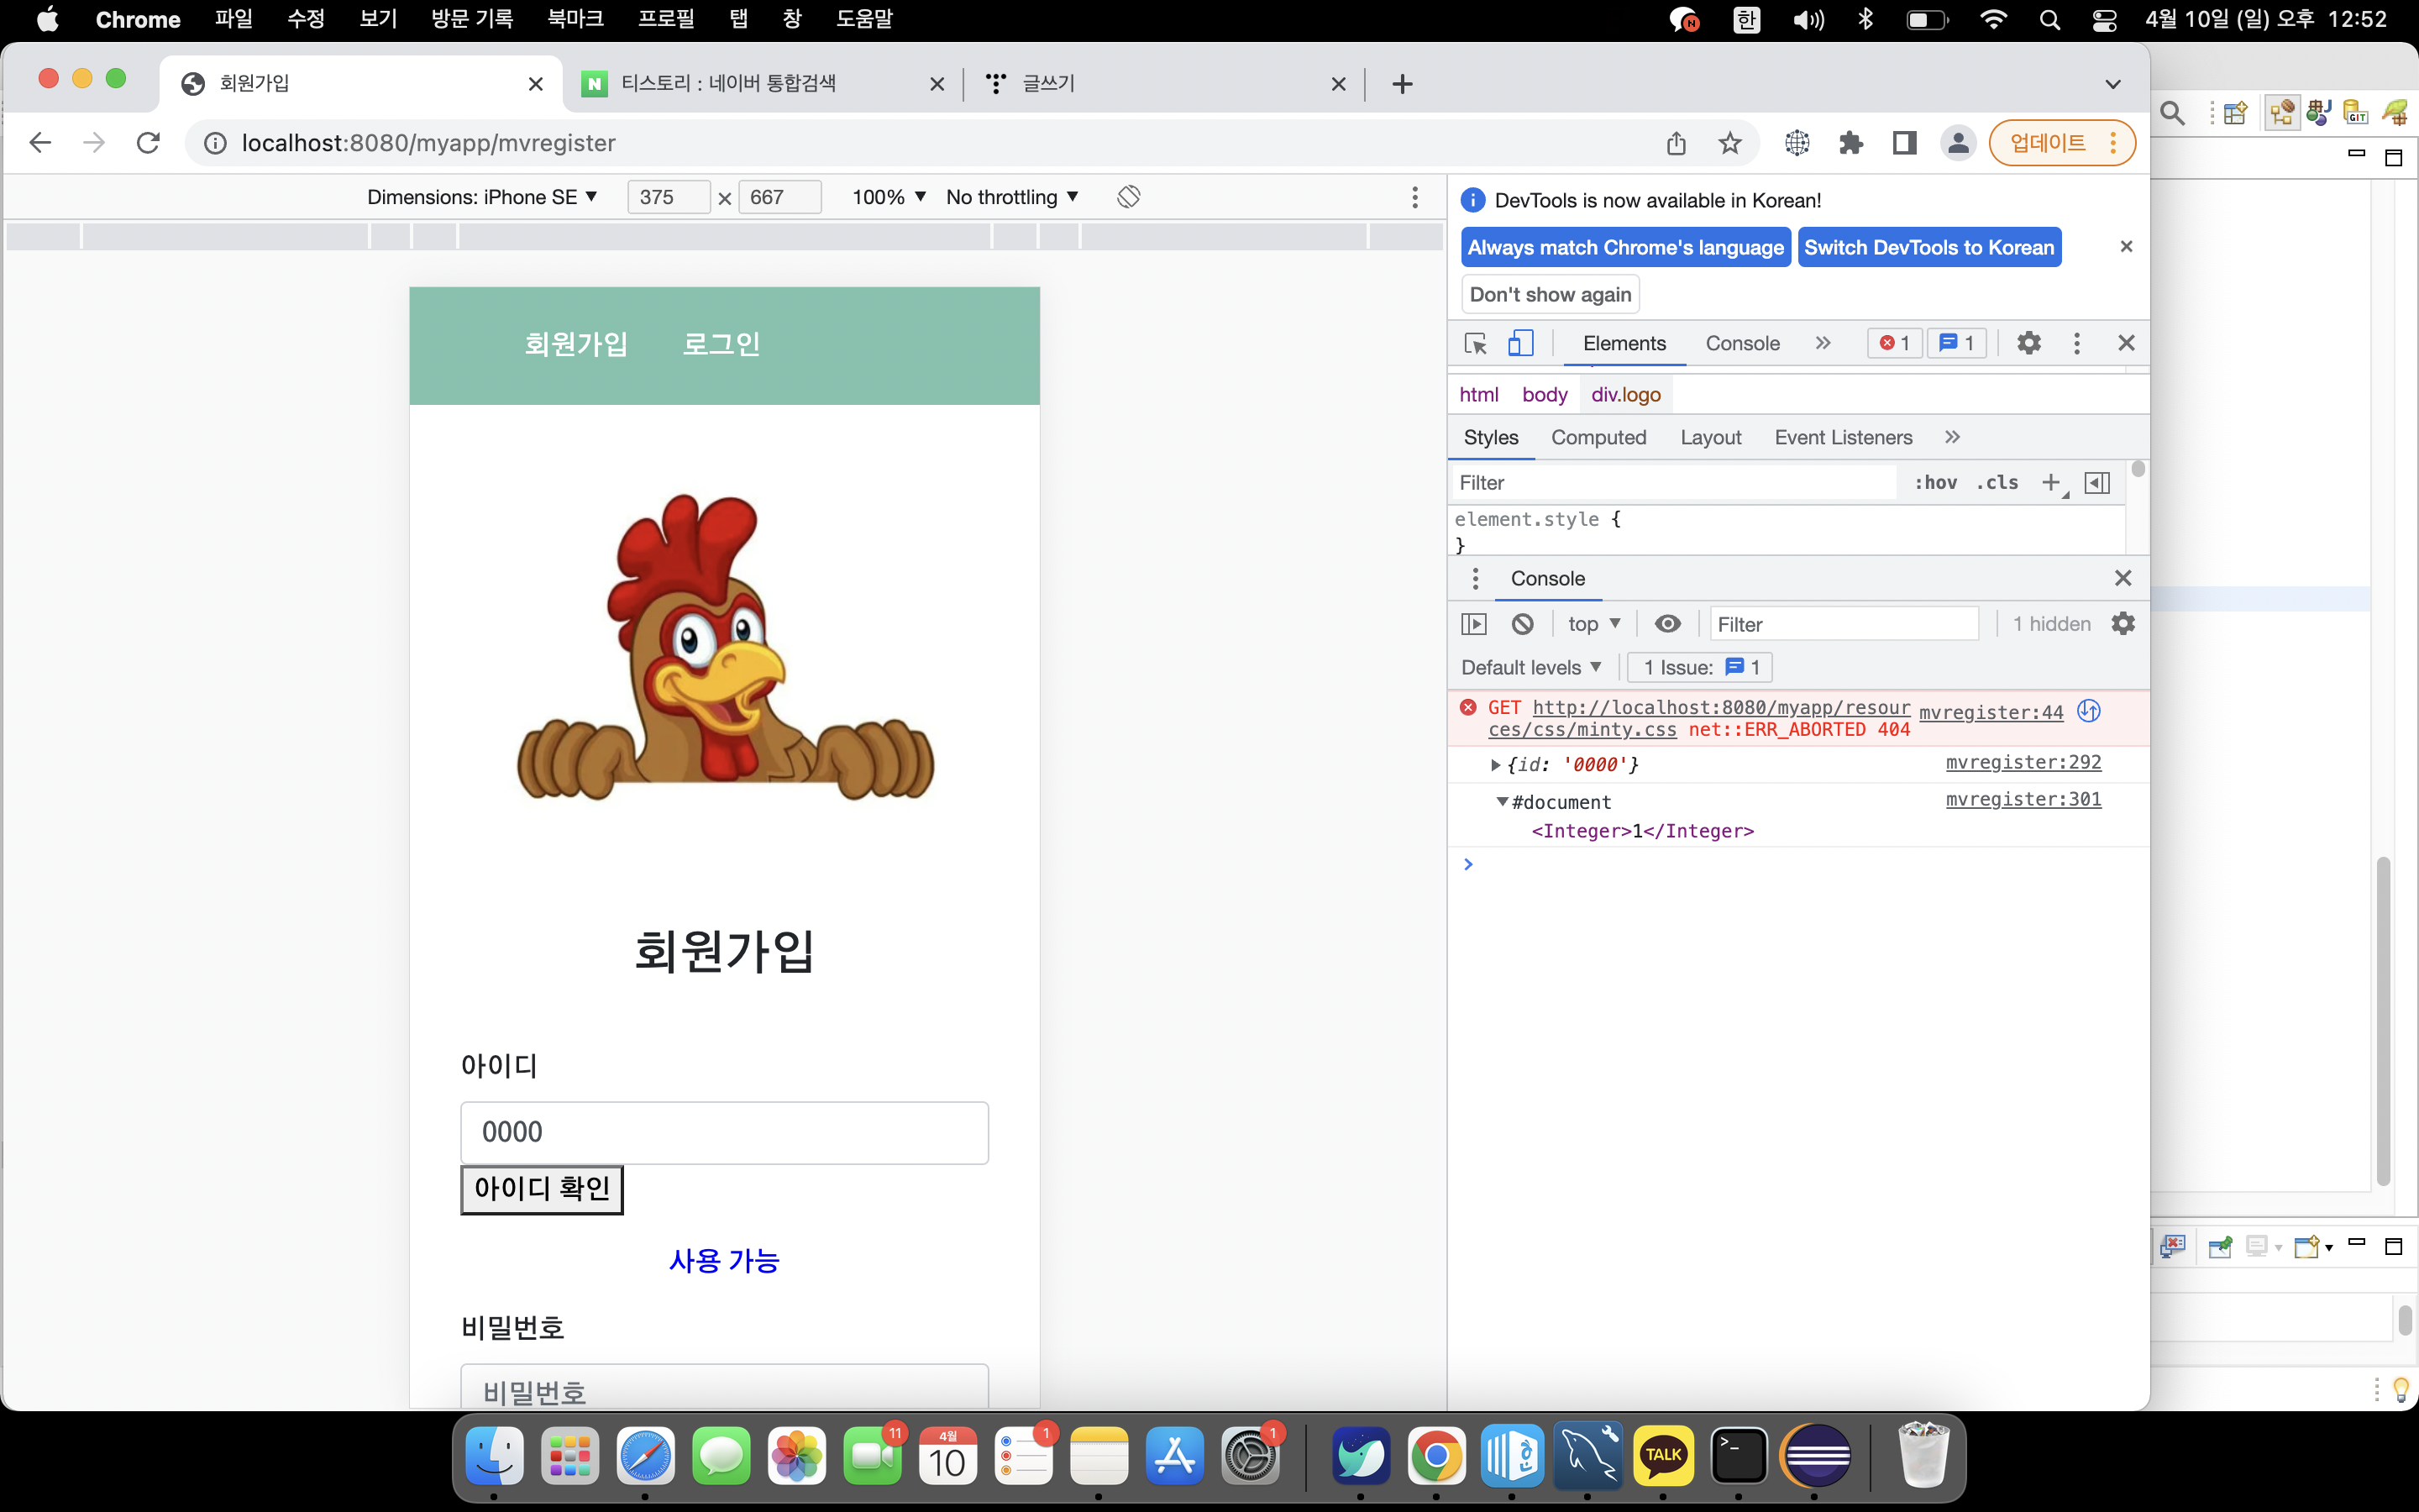Open the Dimensions iPhone SE dropdown
The height and width of the screenshot is (1512, 2419).
tap(482, 197)
